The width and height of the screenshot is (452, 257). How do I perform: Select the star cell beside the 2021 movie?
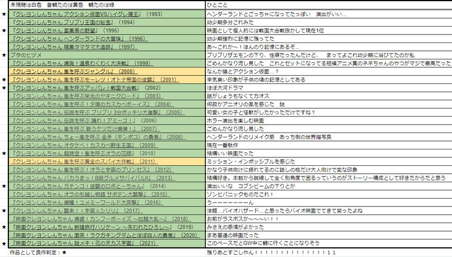4,243
